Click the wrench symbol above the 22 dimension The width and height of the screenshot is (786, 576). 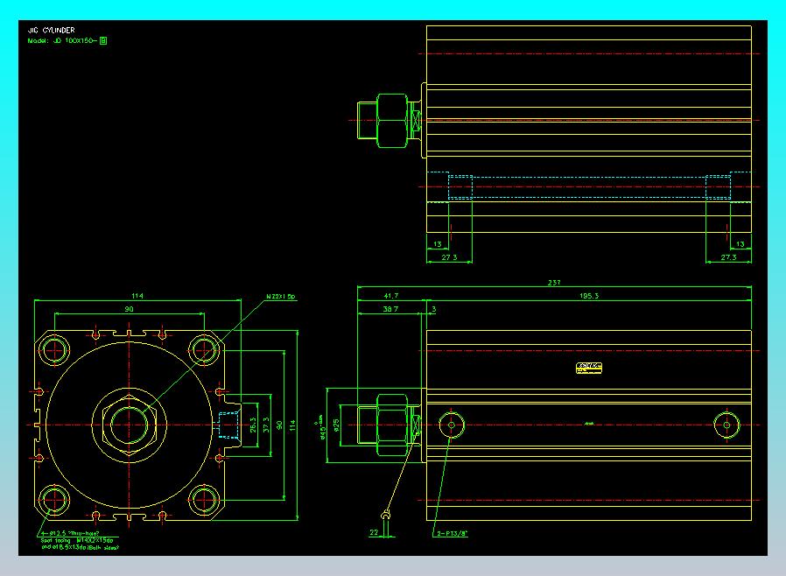385,515
